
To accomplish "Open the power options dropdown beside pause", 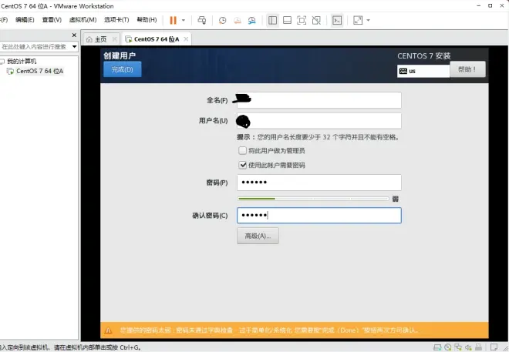I will [x=184, y=20].
